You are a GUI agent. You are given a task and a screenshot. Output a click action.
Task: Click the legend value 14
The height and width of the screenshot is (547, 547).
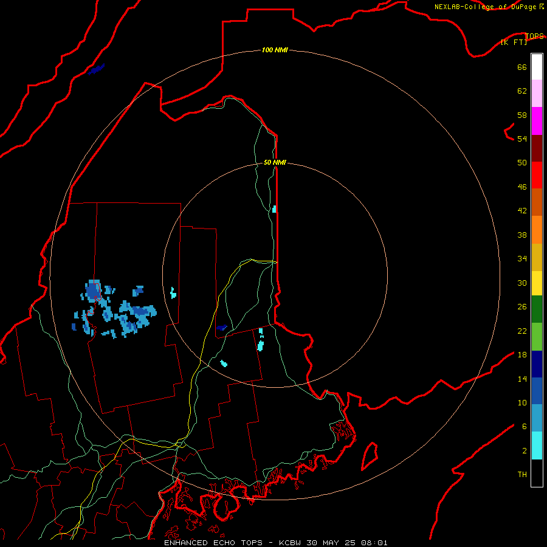[522, 379]
